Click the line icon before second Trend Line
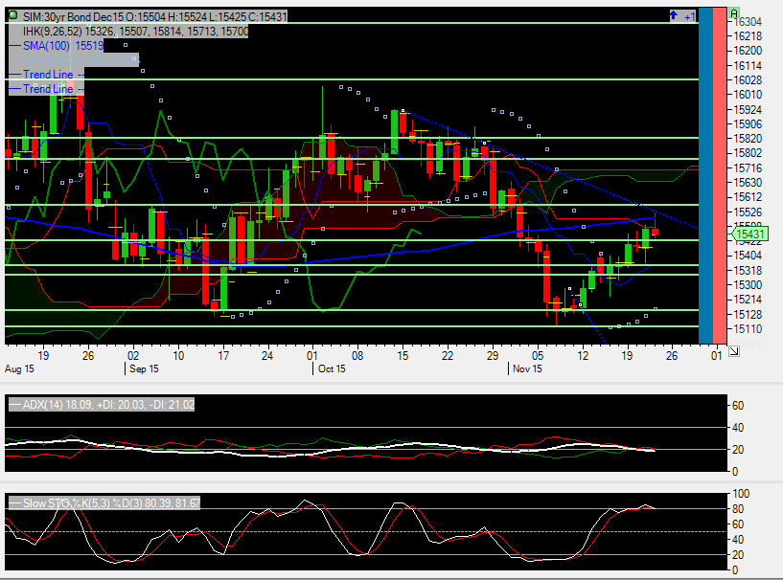 click(x=14, y=89)
